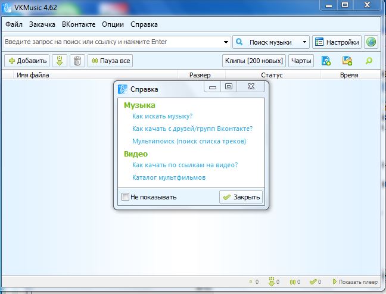
Task: Click the trash can delete icon
Action: coord(77,61)
